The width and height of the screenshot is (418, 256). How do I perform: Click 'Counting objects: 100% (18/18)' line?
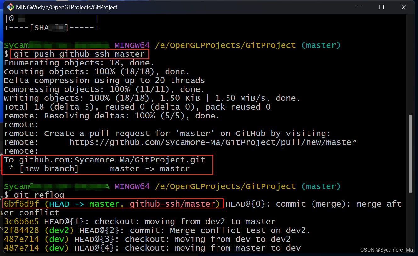[97, 72]
